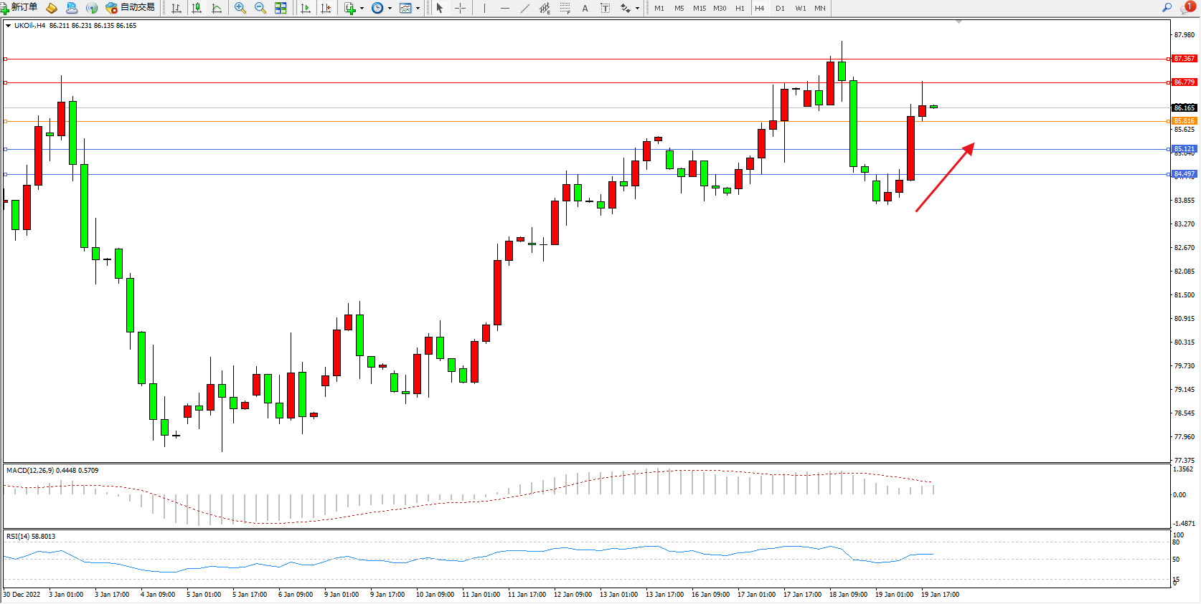Tile chart windows with the grid icon
The height and width of the screenshot is (604, 1201).
pyautogui.click(x=281, y=8)
